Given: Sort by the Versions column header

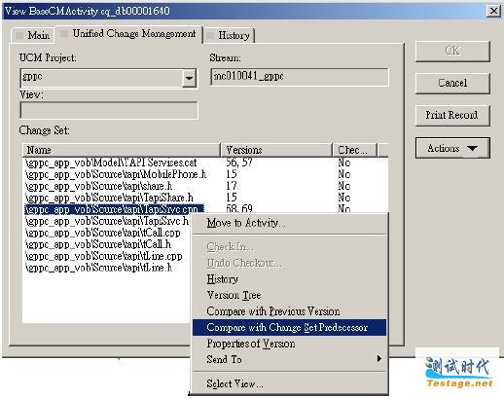Looking at the screenshot, I should tap(276, 150).
